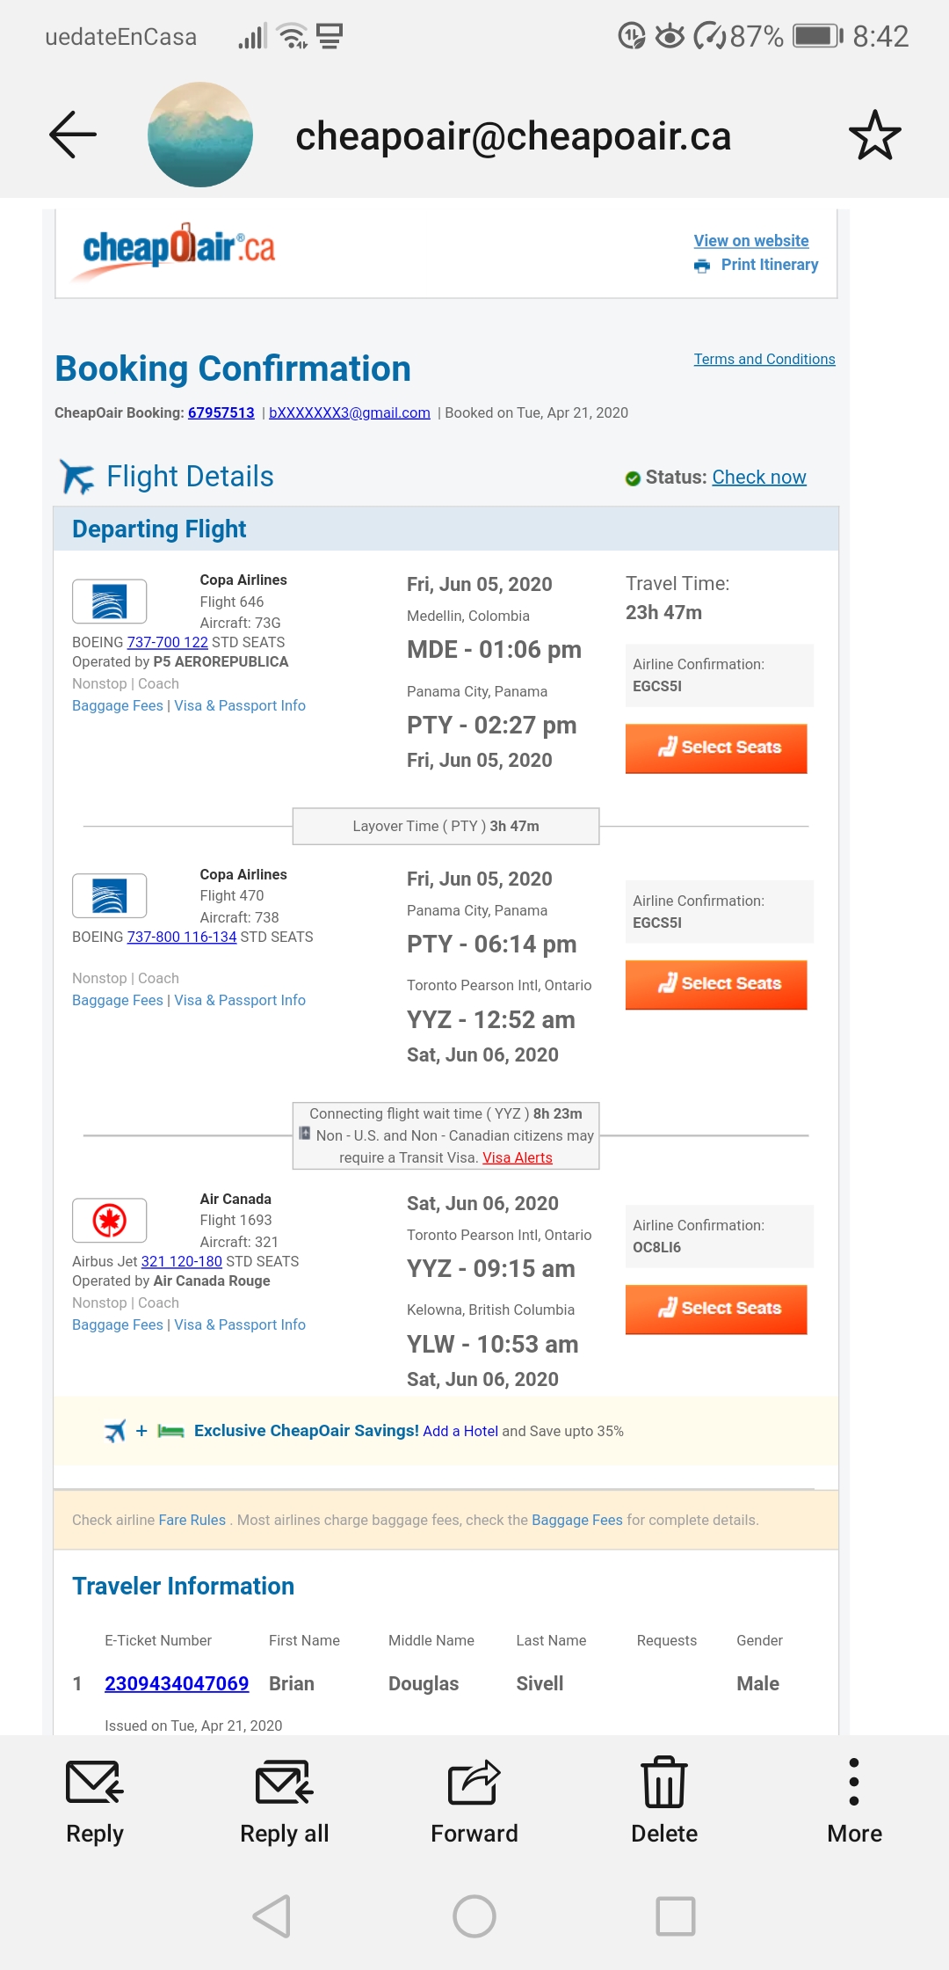Open Visa Alerts for transit visa info
The image size is (949, 1970).
tap(517, 1157)
